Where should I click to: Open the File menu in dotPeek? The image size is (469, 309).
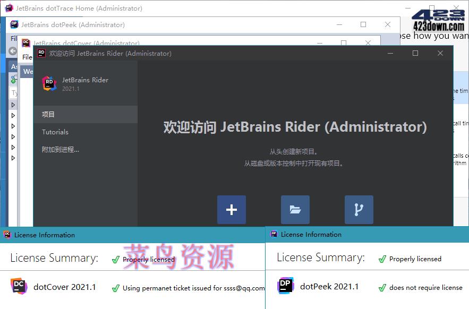coord(13,38)
